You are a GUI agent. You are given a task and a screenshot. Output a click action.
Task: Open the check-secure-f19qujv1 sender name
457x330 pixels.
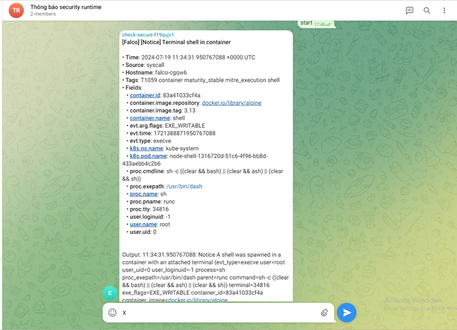coord(148,35)
